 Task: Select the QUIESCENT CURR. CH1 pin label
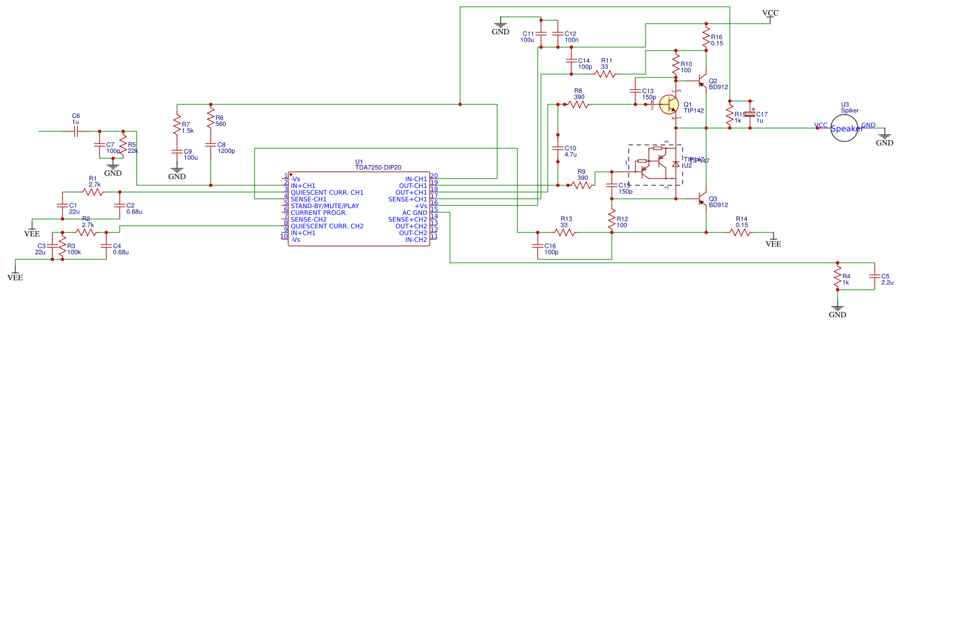(327, 193)
